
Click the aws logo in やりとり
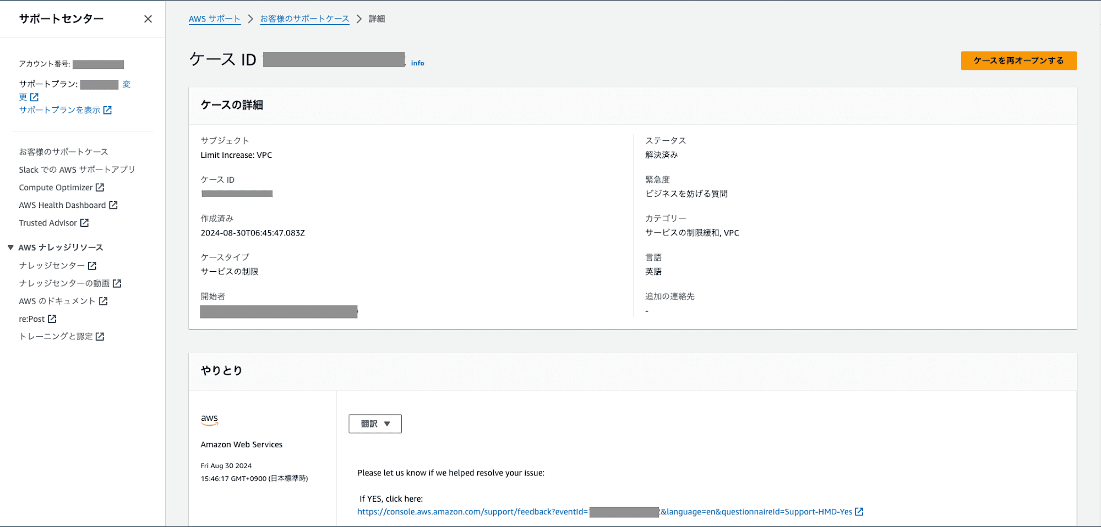[x=209, y=420]
